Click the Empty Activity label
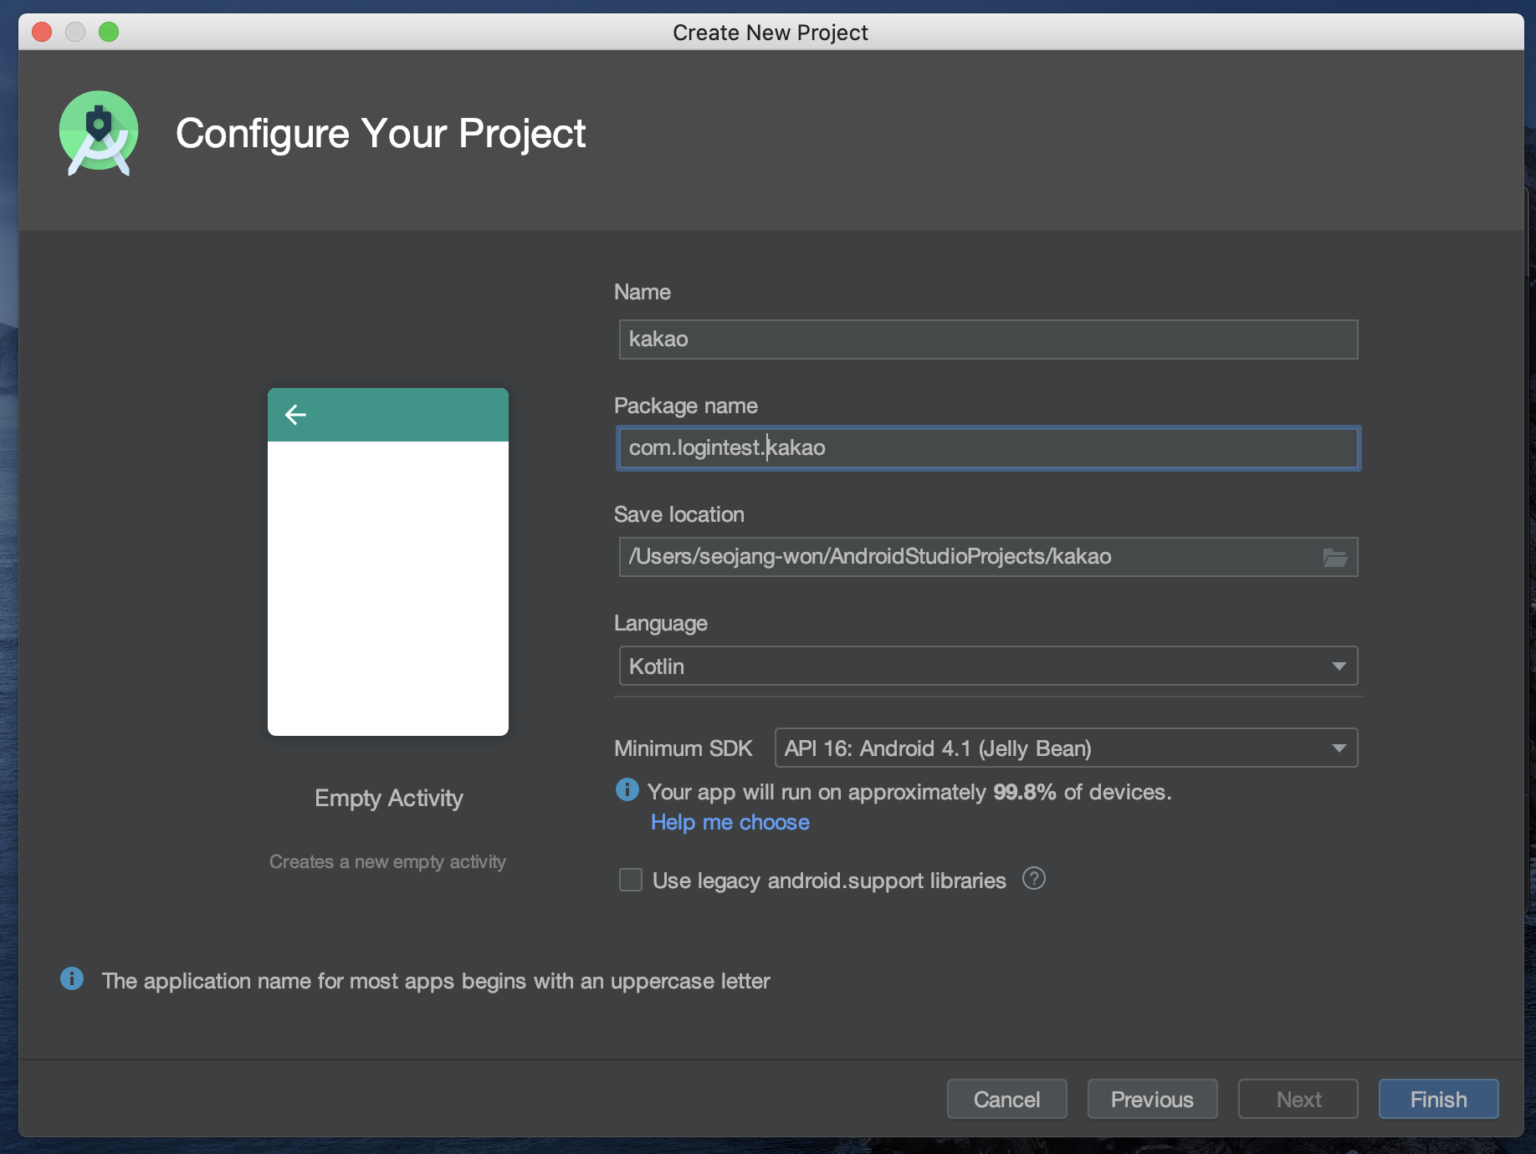Viewport: 1536px width, 1154px height. 389,798
